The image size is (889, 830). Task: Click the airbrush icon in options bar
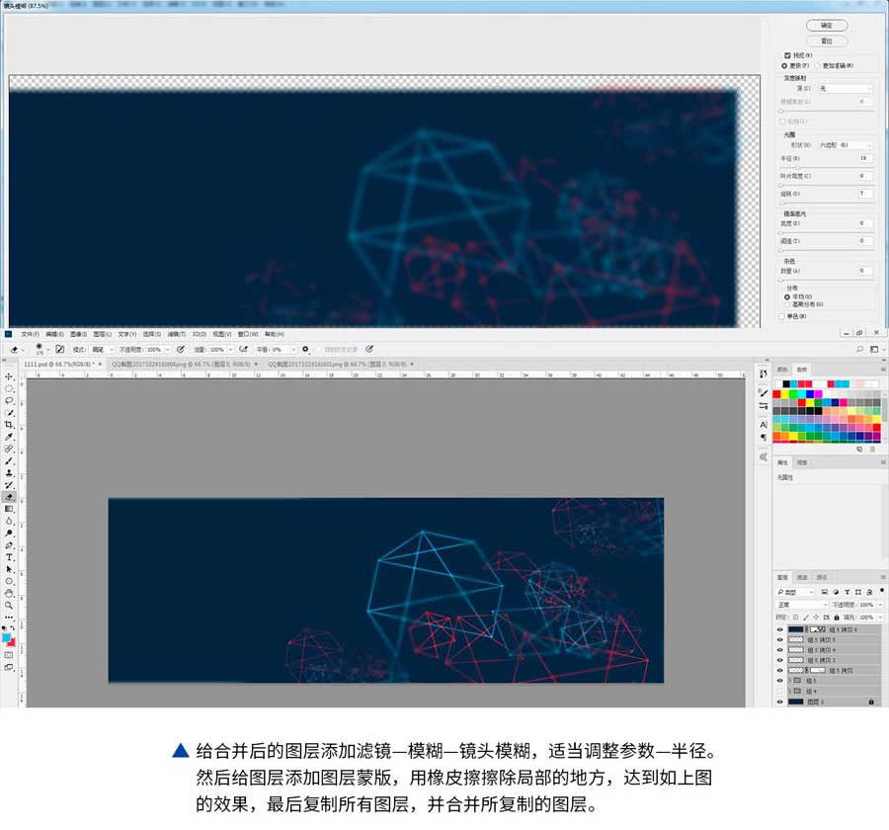coord(243,350)
